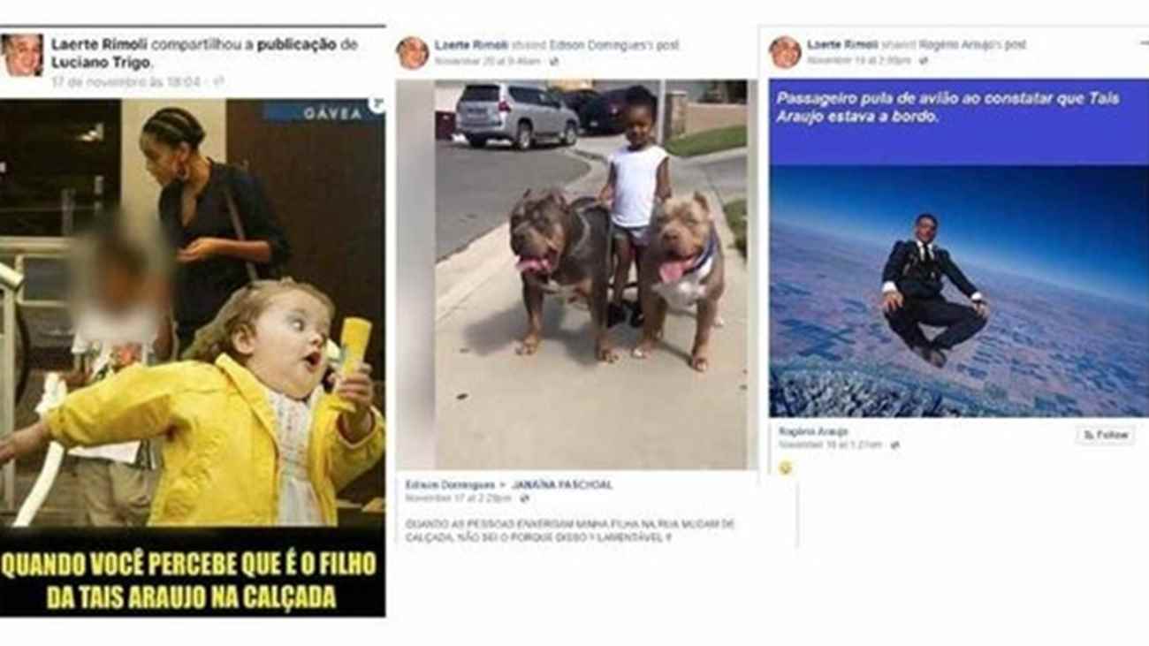
Task: Open the Rogério Araujo name below the airplane image
Action: click(x=813, y=431)
